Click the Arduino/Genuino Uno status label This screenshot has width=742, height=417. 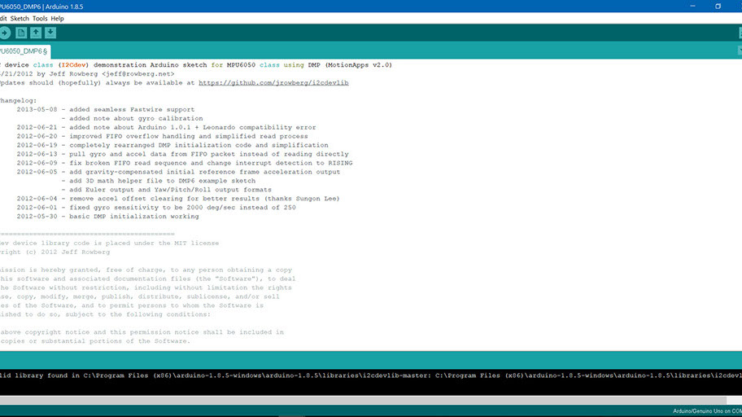(706, 411)
